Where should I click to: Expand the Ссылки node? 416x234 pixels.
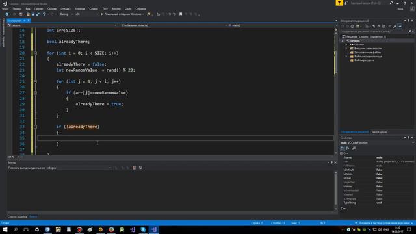[x=346, y=45]
